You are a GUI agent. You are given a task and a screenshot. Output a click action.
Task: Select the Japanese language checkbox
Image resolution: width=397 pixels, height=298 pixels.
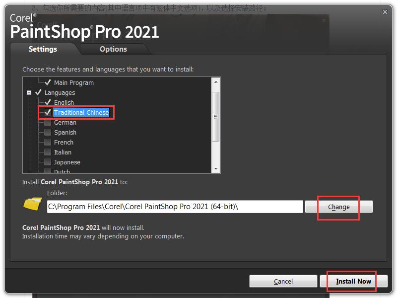48,162
